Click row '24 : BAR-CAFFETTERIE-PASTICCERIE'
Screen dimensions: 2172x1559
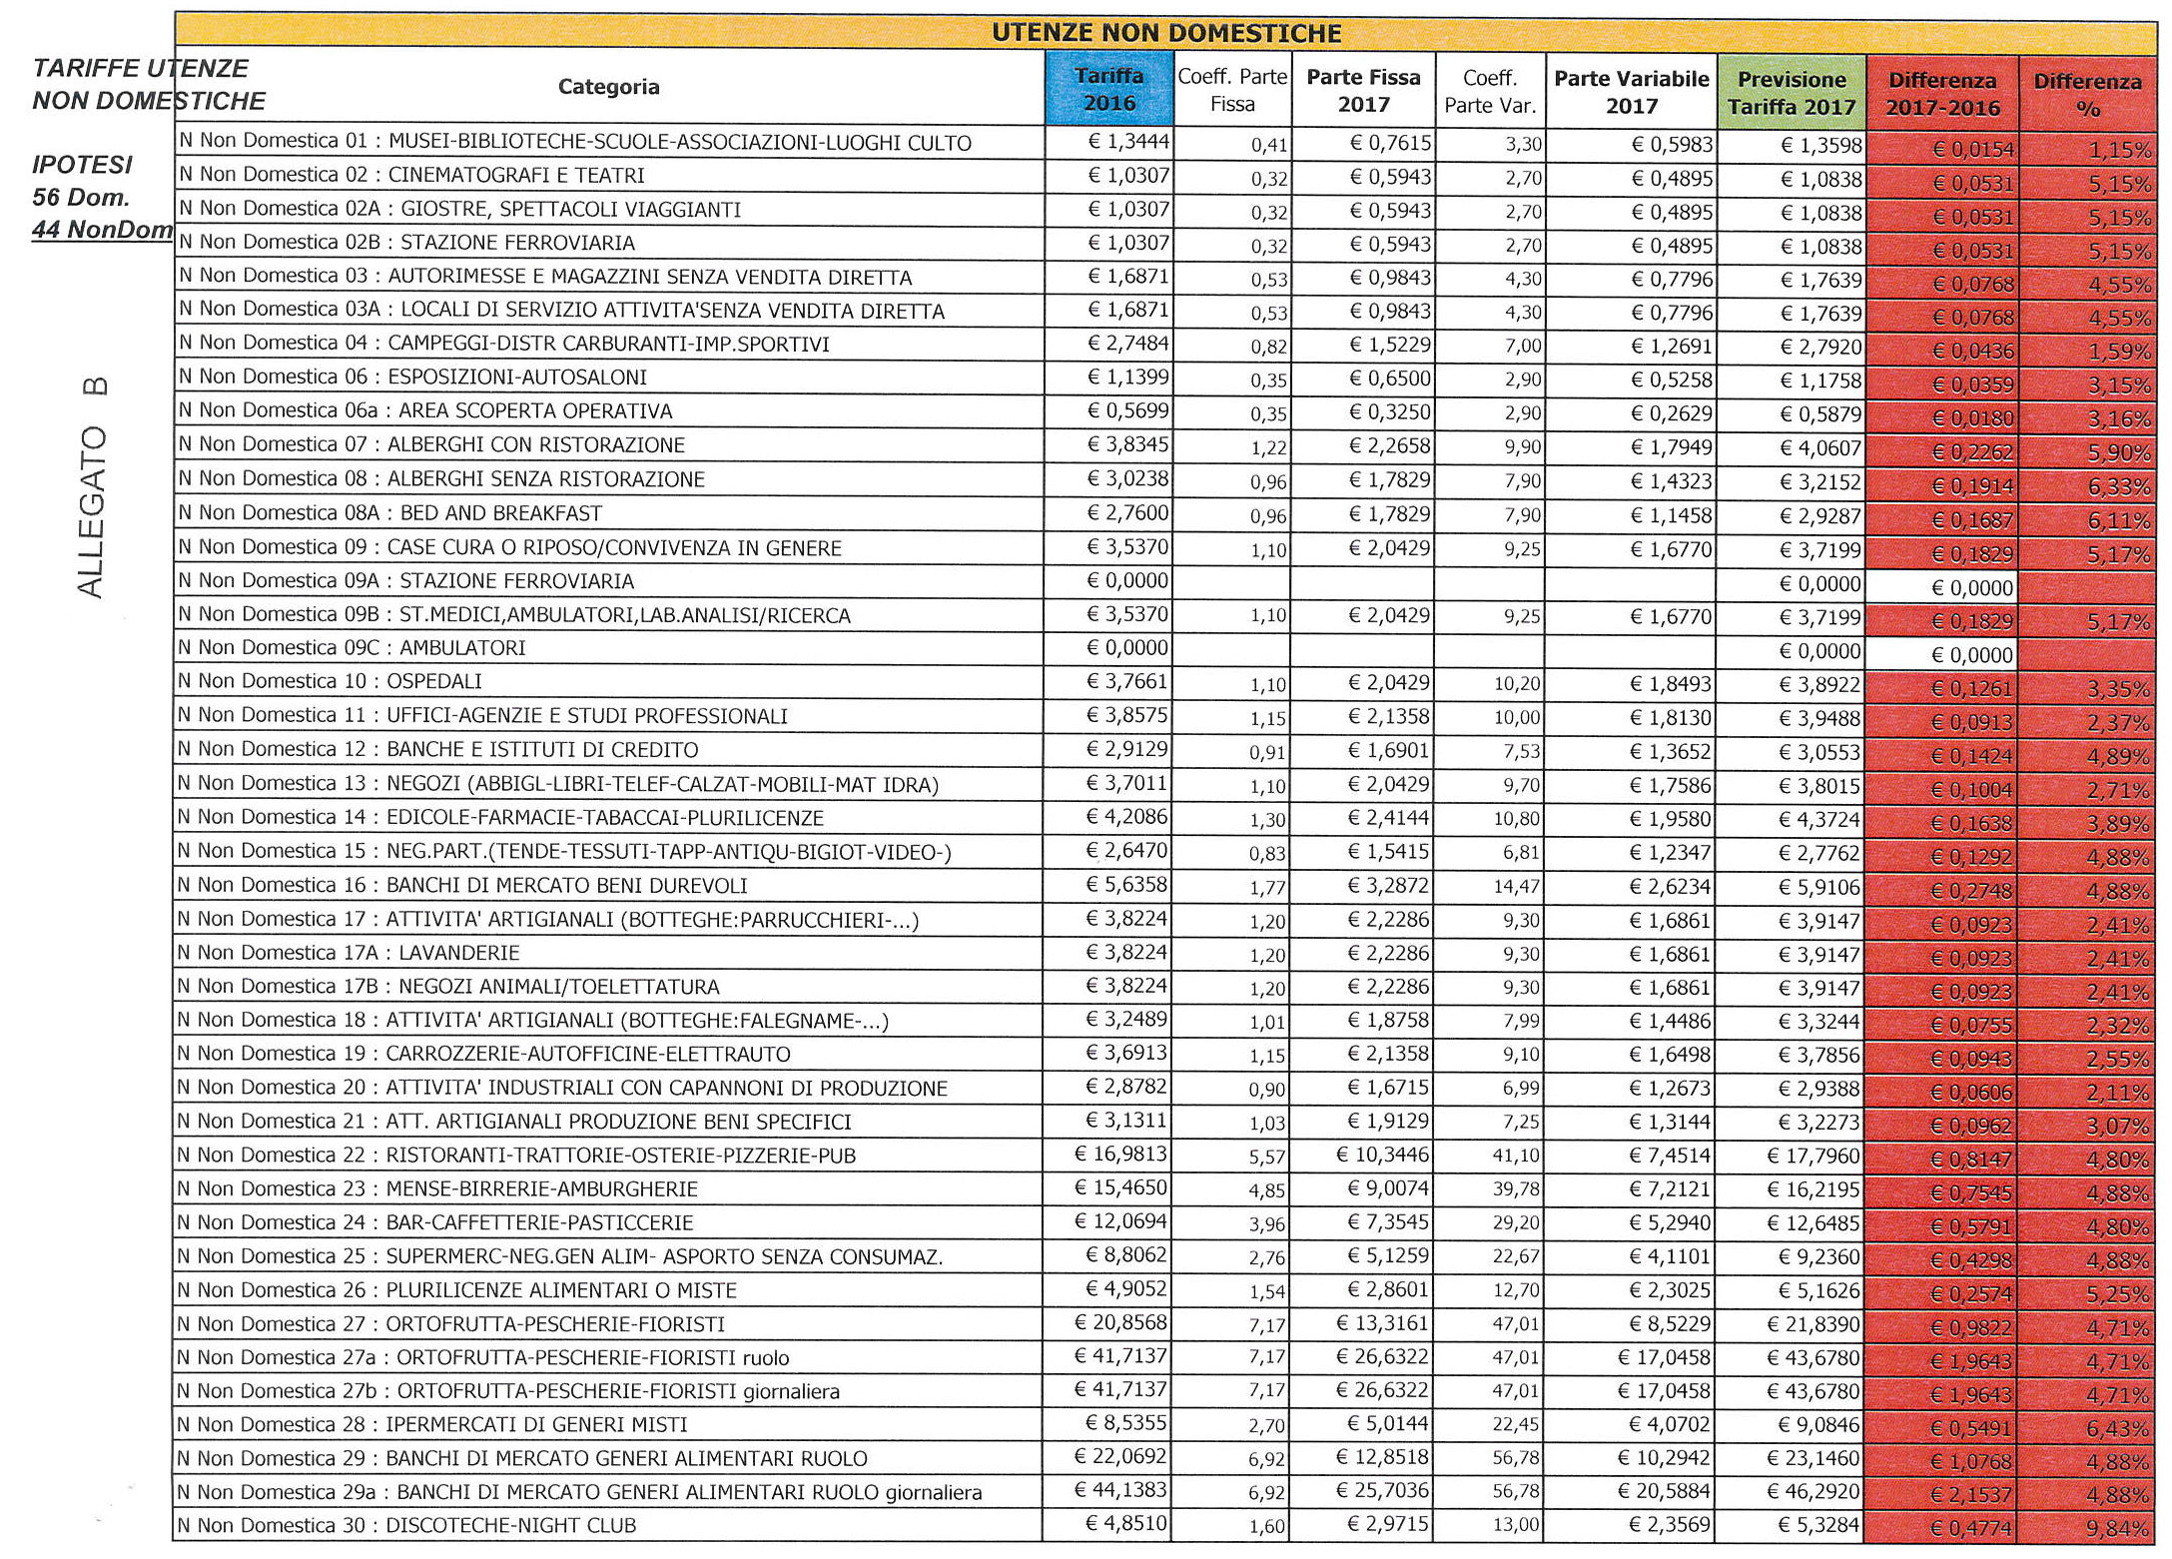click(1164, 1224)
